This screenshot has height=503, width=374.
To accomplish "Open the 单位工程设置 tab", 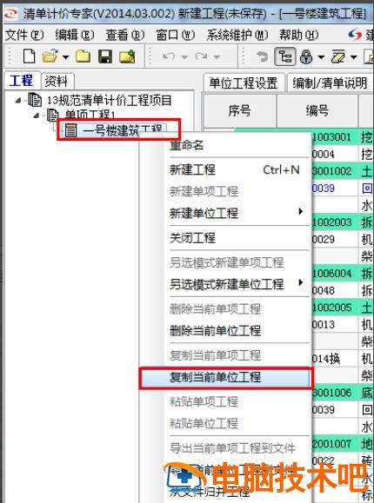I will (244, 83).
